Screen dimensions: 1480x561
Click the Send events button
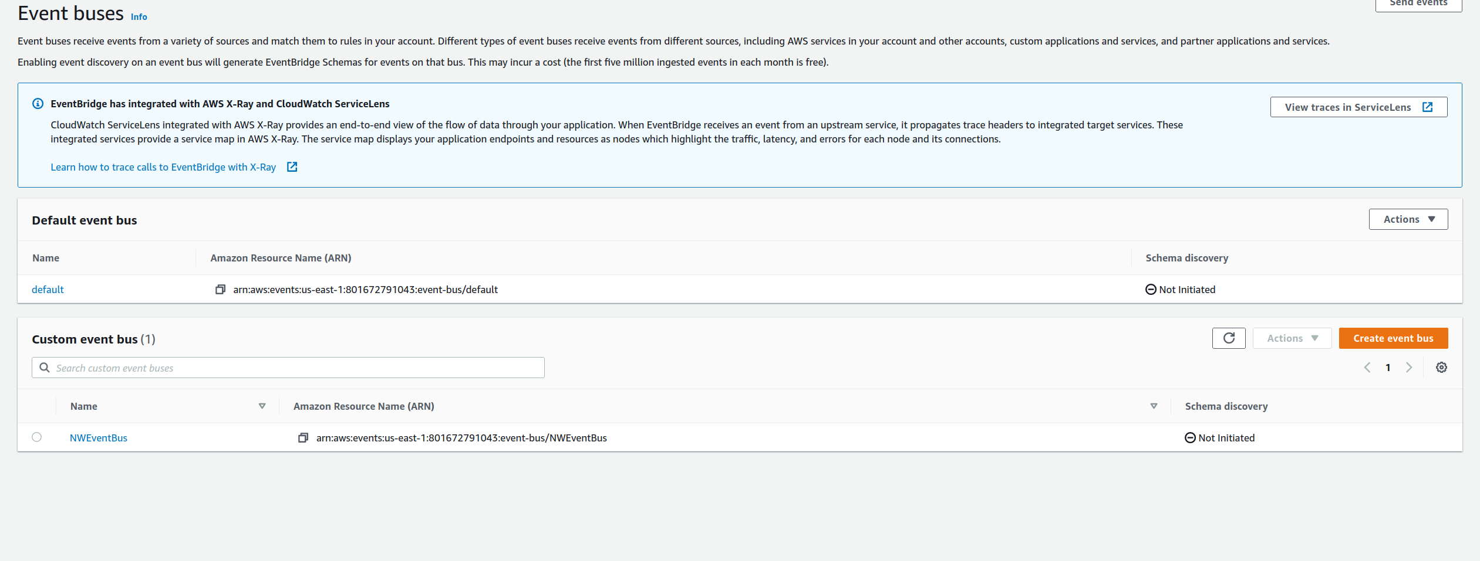1418,5
